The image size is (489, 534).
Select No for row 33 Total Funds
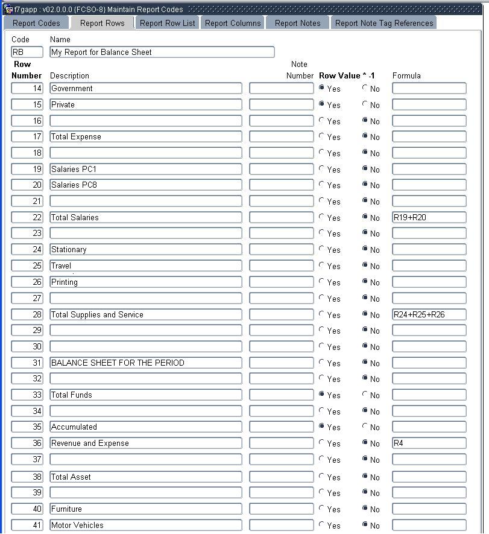(365, 395)
